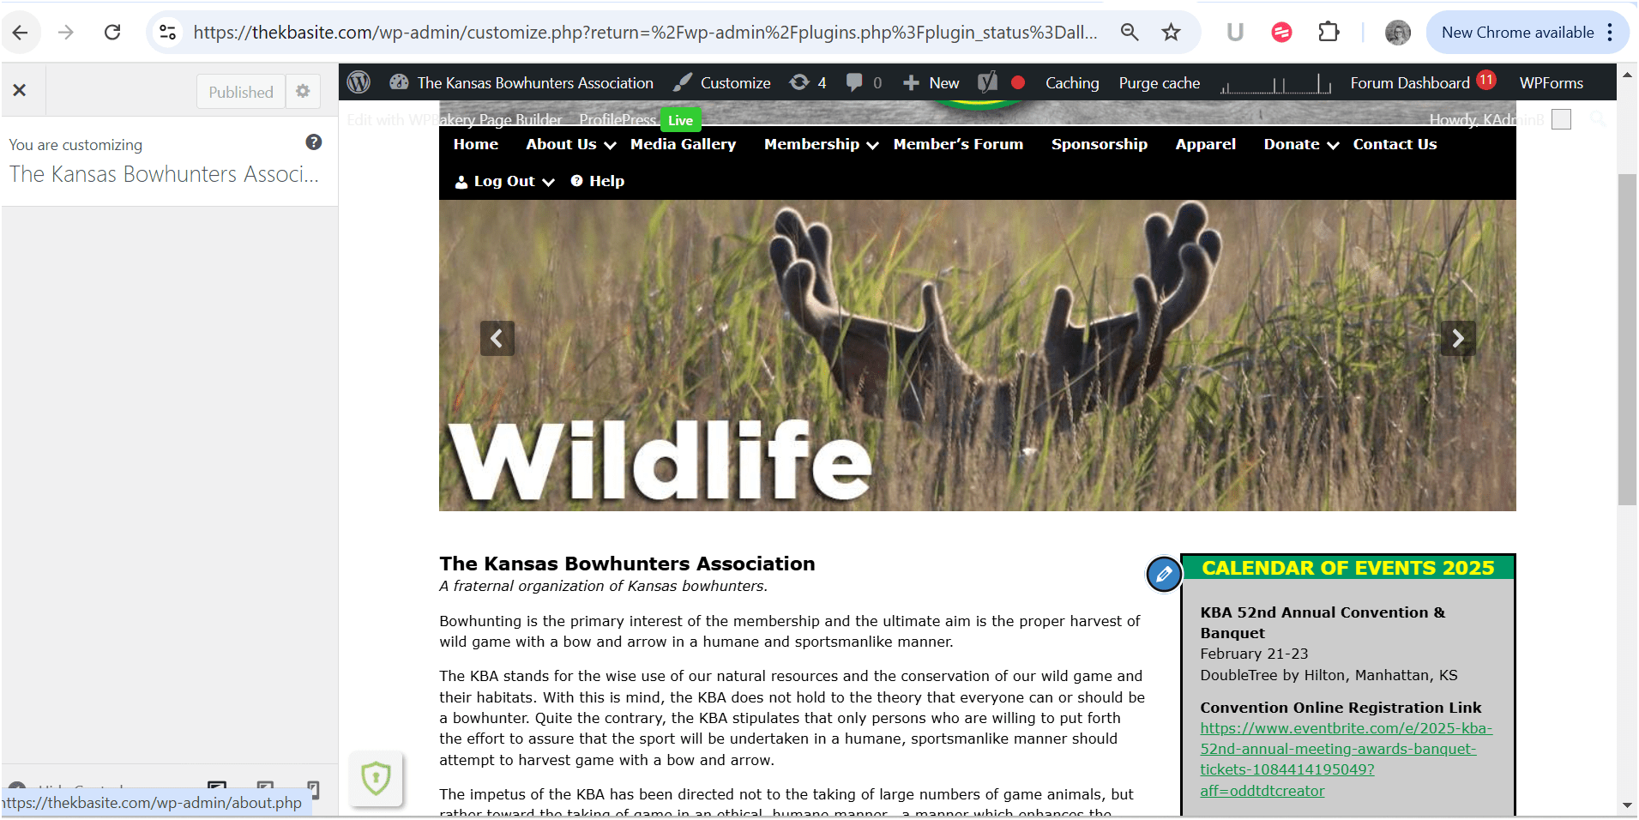Open Contact Us nav link
The width and height of the screenshot is (1639, 820).
(1395, 144)
